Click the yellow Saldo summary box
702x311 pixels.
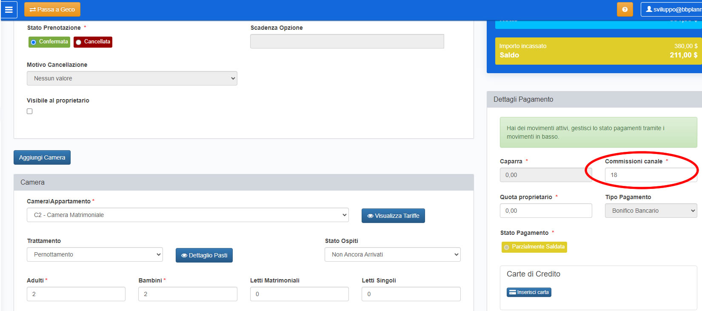(598, 51)
